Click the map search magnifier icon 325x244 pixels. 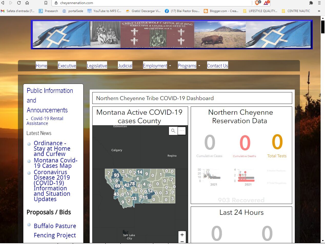click(x=173, y=131)
